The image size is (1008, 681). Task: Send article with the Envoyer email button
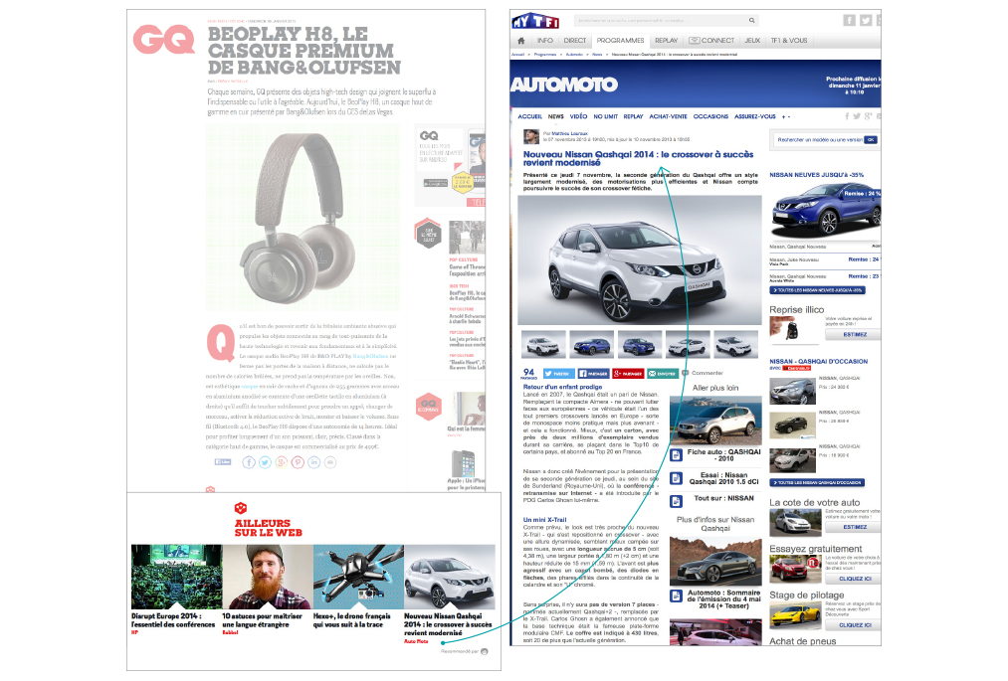[663, 373]
